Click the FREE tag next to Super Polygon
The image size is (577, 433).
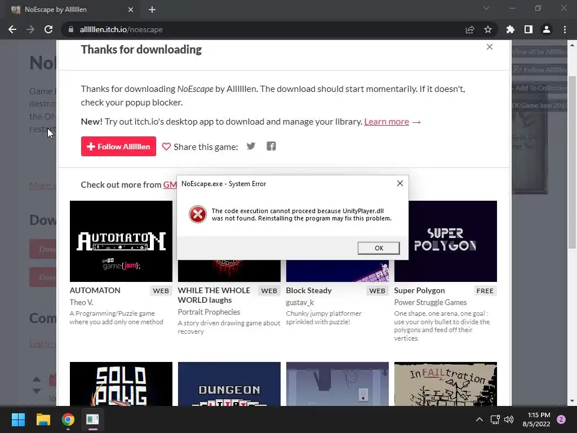tap(485, 291)
